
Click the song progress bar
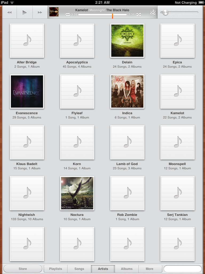[102, 14]
